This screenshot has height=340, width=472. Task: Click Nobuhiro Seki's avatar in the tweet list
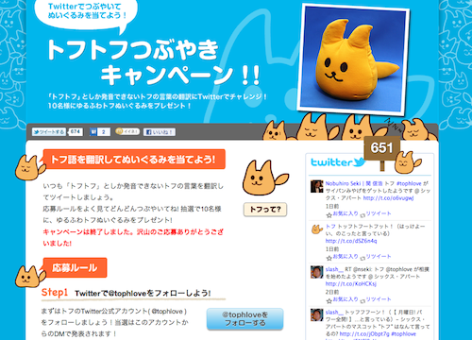(x=317, y=186)
